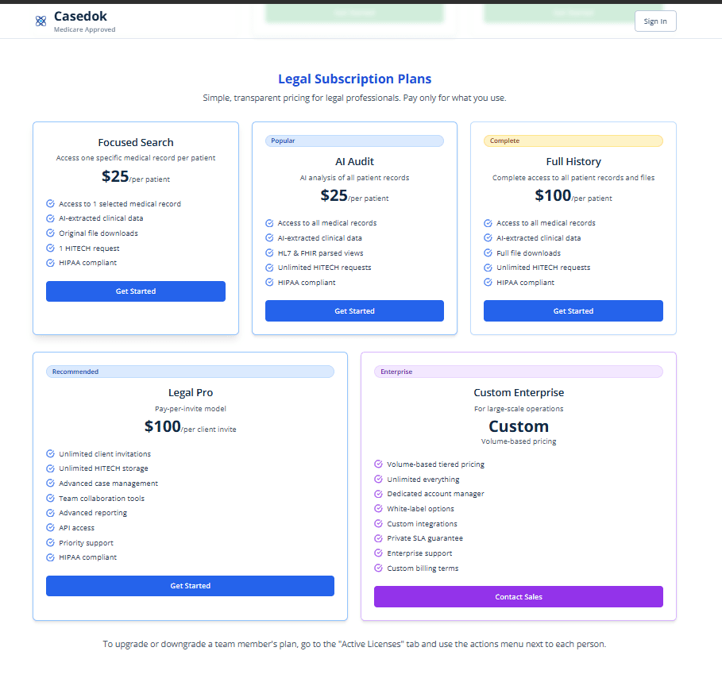This screenshot has width=722, height=682.
Task: Click checkmark icon beside 'Full file downloads'
Action: 488,252
